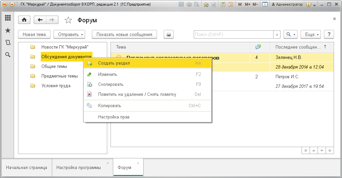
Task: Open the calendar icon in title bar
Action: [x=230, y=4]
